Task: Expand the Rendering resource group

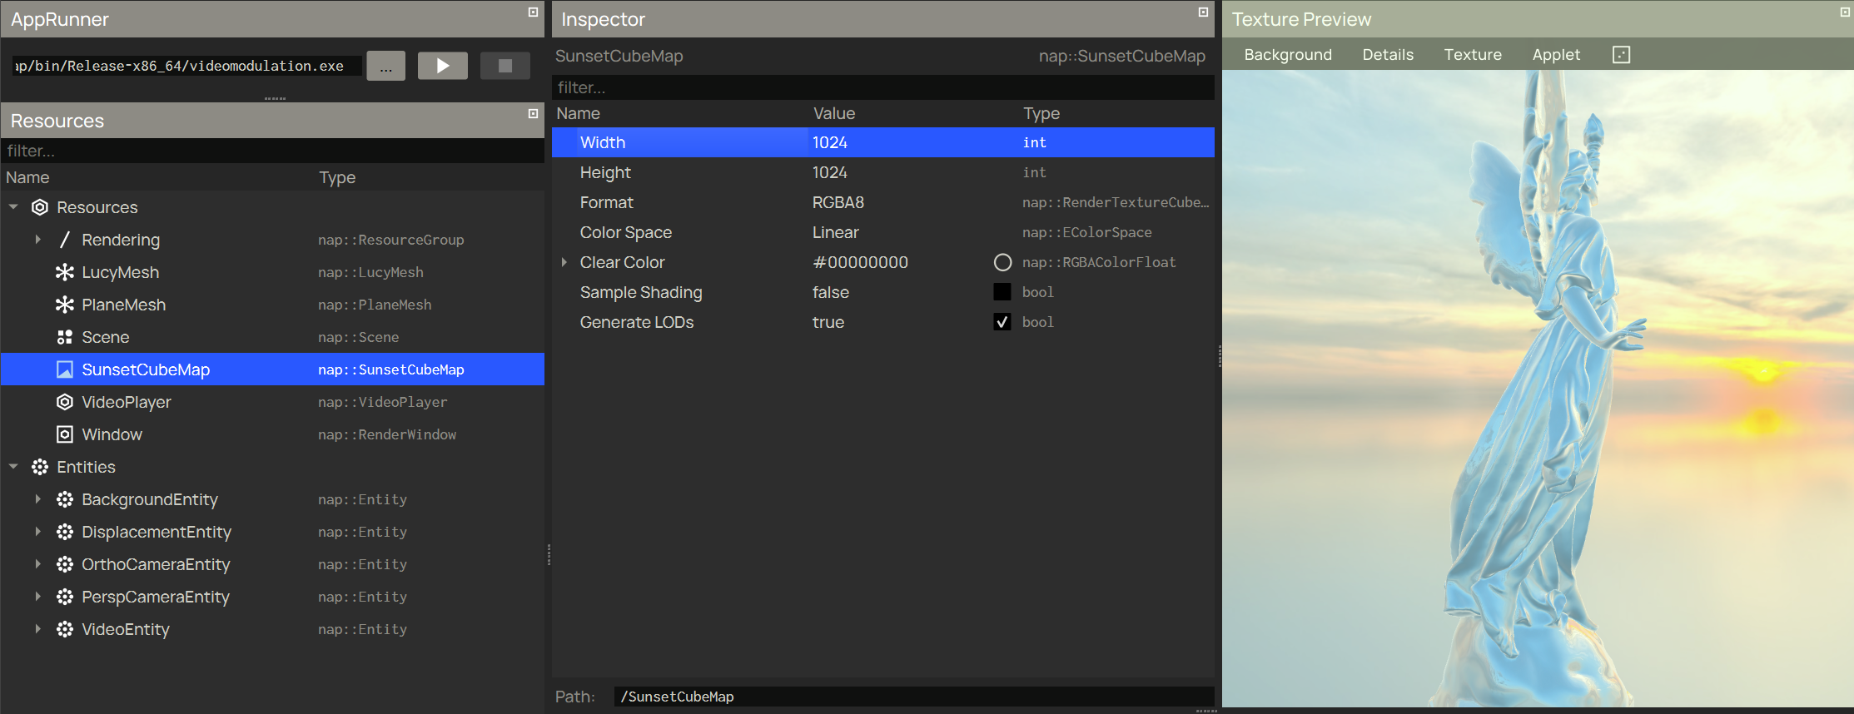Action: (x=38, y=240)
